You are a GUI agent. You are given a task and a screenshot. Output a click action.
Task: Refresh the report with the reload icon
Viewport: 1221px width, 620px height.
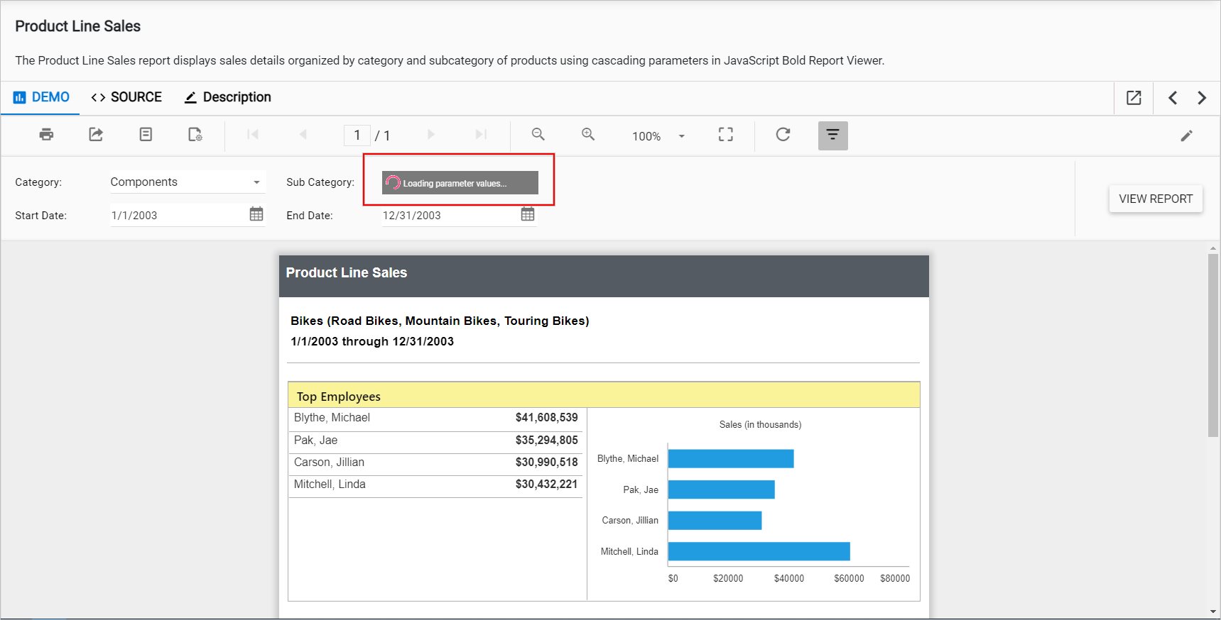(x=783, y=135)
